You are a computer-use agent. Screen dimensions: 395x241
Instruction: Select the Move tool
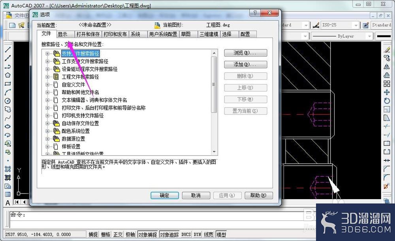pyautogui.click(x=387, y=92)
